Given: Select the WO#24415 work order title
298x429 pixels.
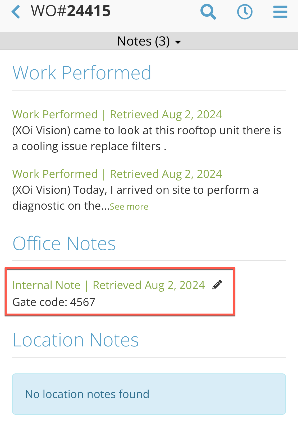Looking at the screenshot, I should [71, 11].
